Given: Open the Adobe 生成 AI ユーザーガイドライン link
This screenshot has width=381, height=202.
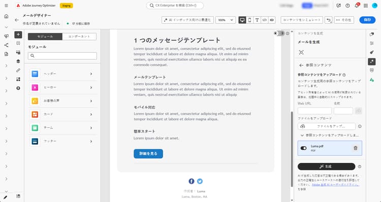Looking at the screenshot, I should (335, 185).
